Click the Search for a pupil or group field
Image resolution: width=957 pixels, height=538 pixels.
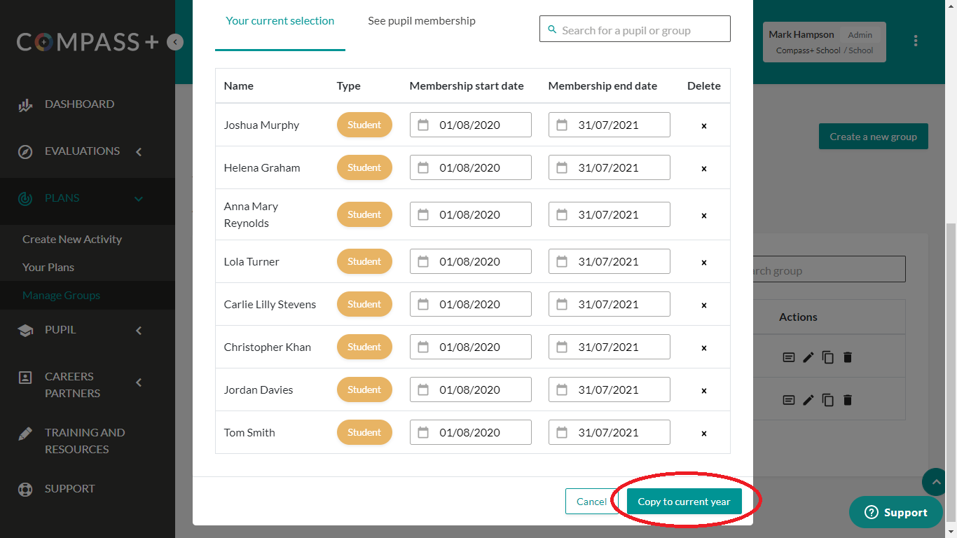tap(635, 30)
